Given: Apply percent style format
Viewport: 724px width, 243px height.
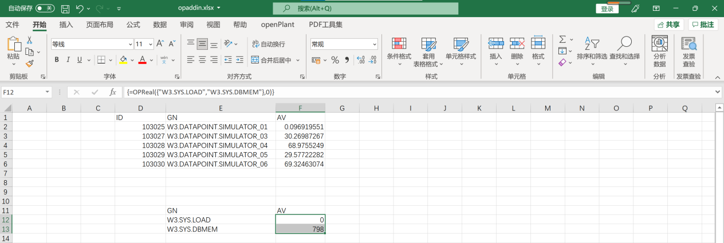Looking at the screenshot, I should (335, 60).
